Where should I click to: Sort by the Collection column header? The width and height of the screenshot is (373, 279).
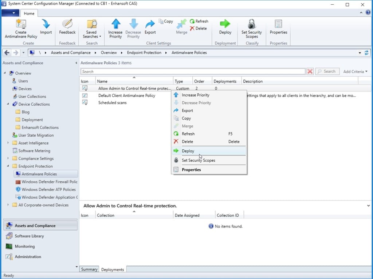click(x=134, y=215)
